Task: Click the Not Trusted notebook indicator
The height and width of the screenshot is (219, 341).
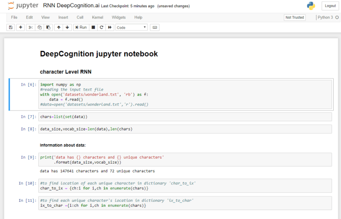Action: click(295, 17)
